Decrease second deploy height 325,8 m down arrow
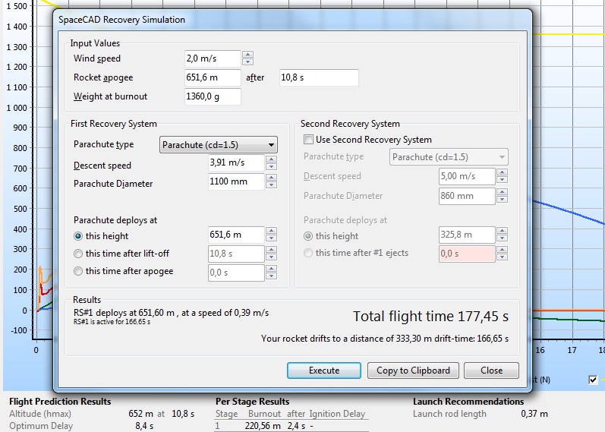 (x=502, y=238)
